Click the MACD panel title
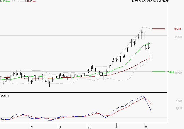Image resolution: width=184 pixels, height=129 pixels. (5, 96)
